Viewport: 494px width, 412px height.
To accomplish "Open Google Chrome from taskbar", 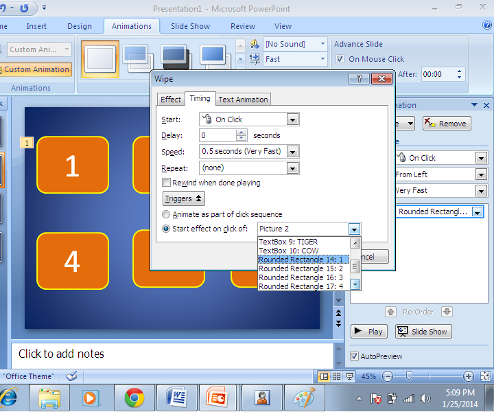I will click(134, 398).
